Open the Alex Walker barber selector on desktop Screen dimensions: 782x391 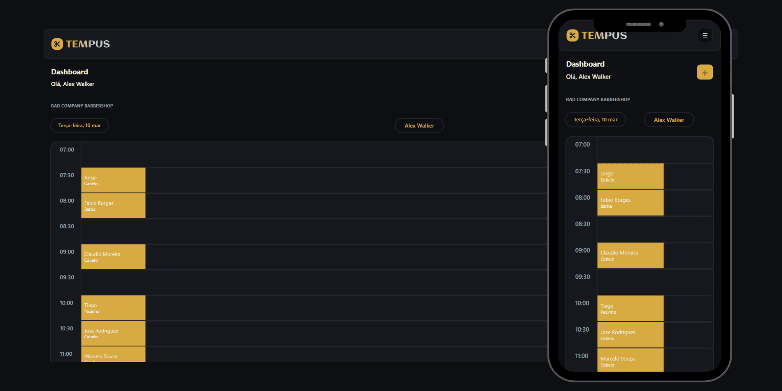click(419, 125)
